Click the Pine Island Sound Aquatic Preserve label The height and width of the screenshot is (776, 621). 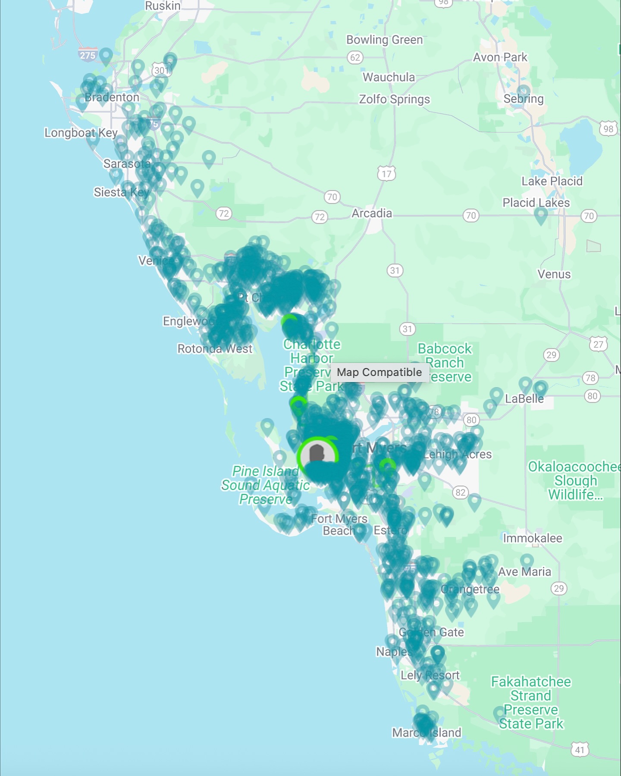[266, 485]
